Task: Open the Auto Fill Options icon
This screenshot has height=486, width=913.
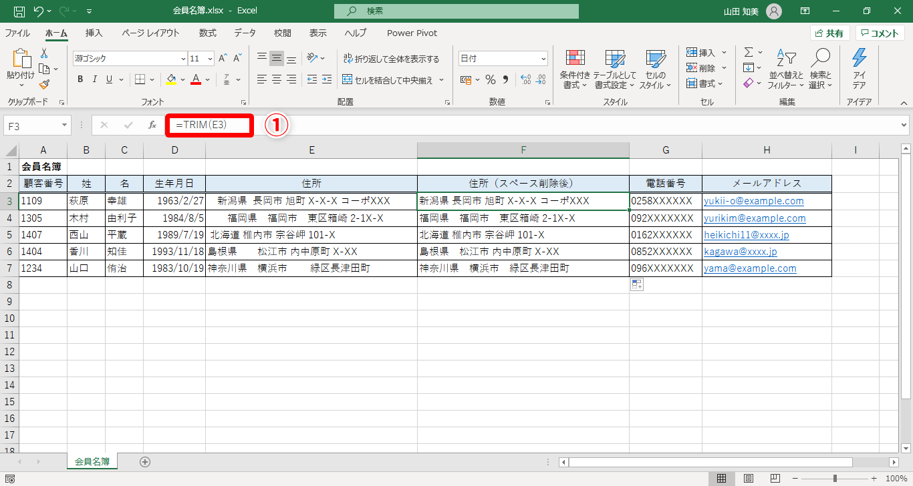Action: pyautogui.click(x=636, y=285)
